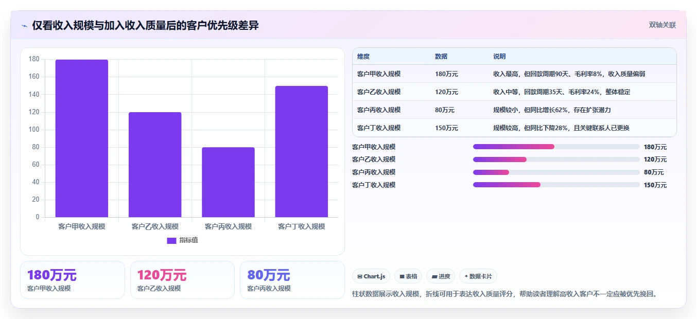Viewport: 697px width, 319px height.
Task: Click y-axis value 180 on chart
Action: click(x=34, y=59)
